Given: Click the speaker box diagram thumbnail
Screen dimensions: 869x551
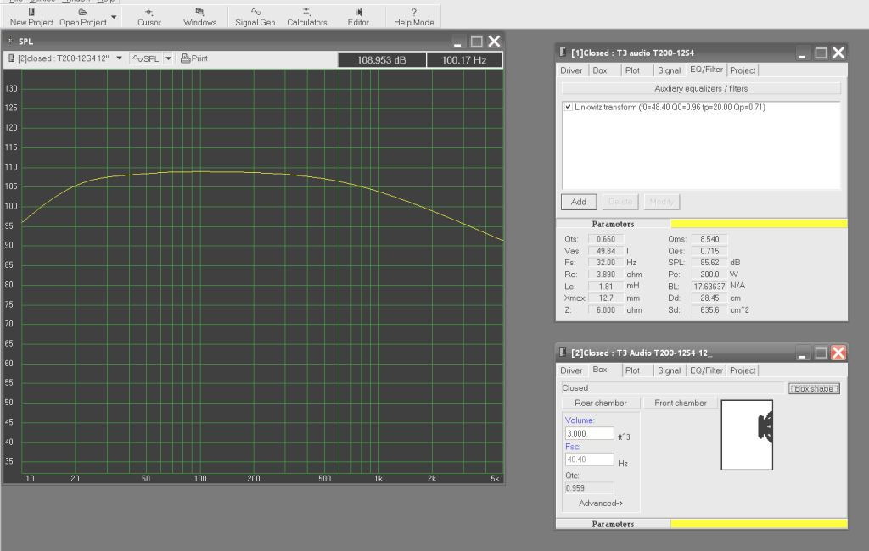Looking at the screenshot, I should [x=747, y=435].
